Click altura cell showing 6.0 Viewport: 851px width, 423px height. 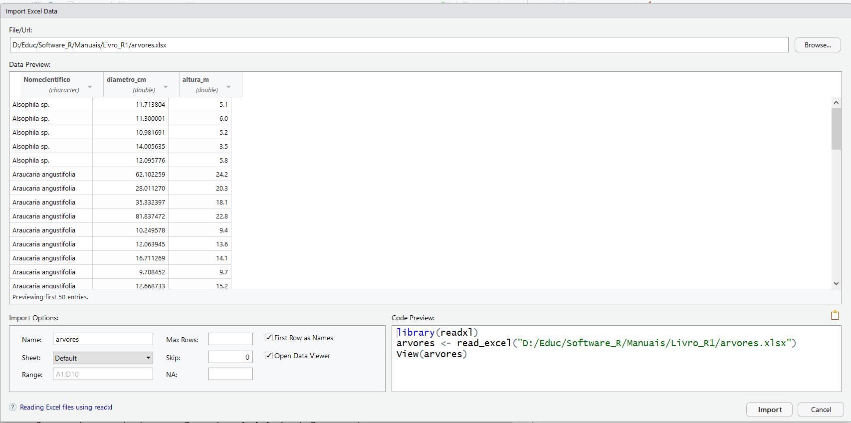[200, 118]
